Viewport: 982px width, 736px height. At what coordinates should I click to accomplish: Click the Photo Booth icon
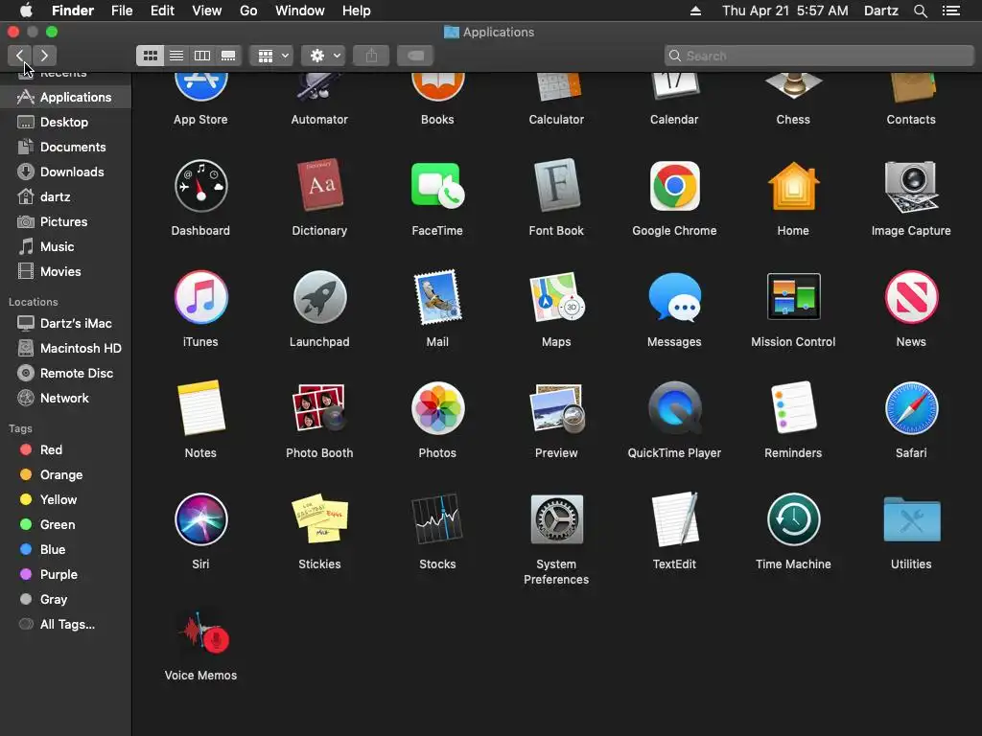(x=319, y=408)
